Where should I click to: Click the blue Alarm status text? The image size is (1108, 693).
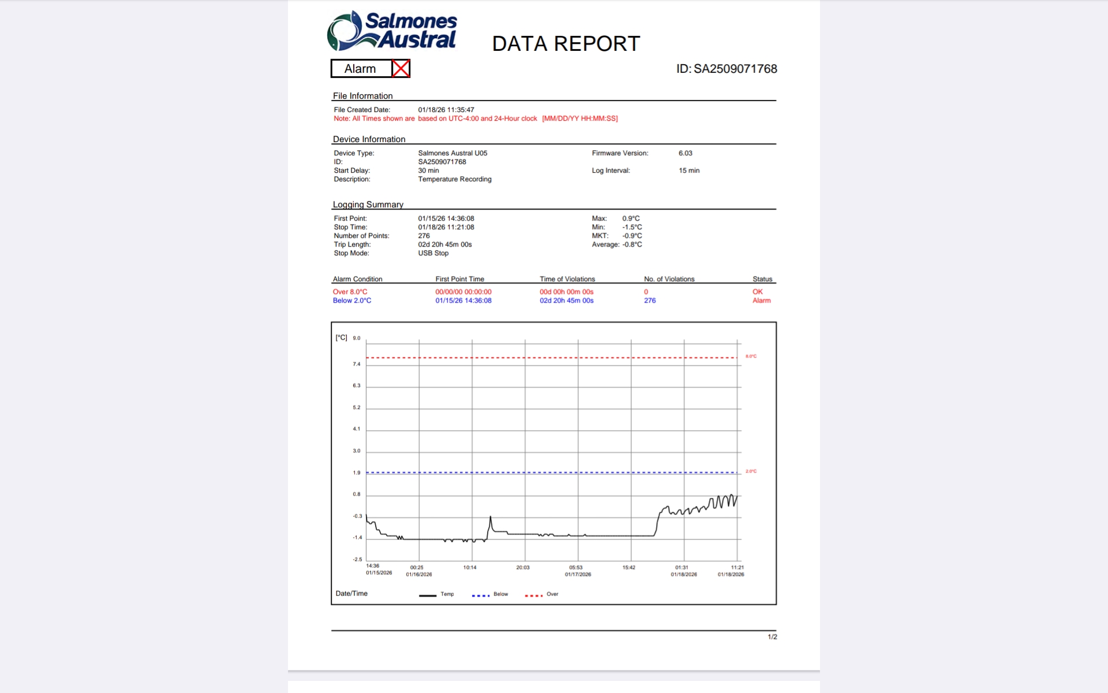[x=761, y=300]
